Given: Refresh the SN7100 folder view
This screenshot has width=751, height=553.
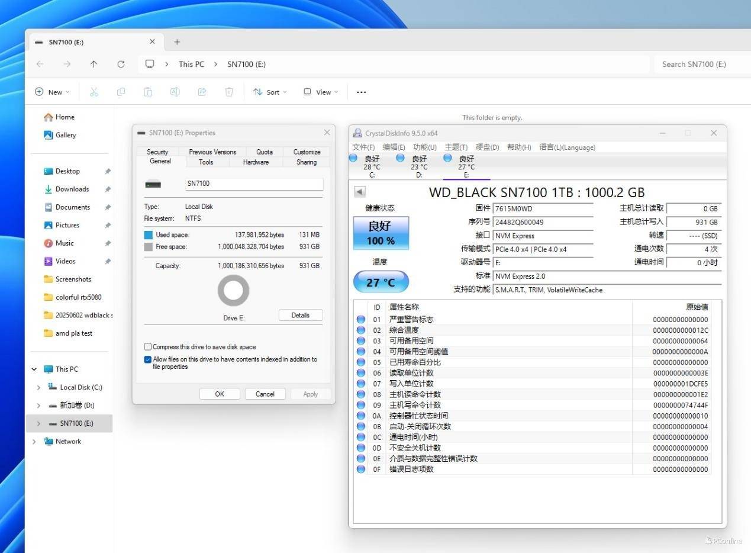Looking at the screenshot, I should coord(121,64).
